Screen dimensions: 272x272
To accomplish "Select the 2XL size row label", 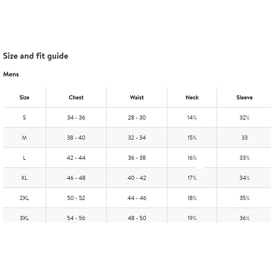I will click(24, 198).
